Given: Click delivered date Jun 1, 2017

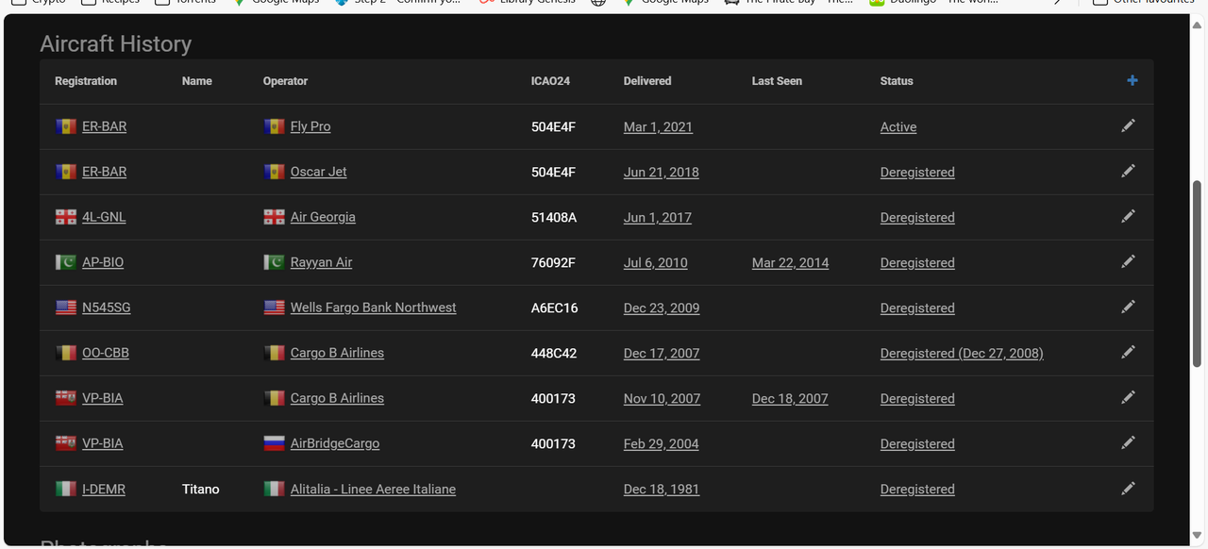Looking at the screenshot, I should (658, 217).
